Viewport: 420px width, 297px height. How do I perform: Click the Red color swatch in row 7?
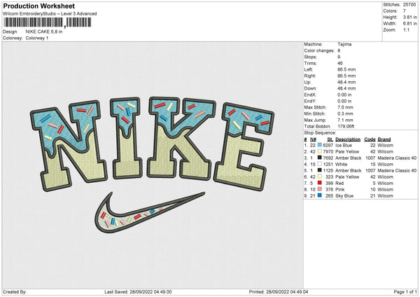point(320,183)
